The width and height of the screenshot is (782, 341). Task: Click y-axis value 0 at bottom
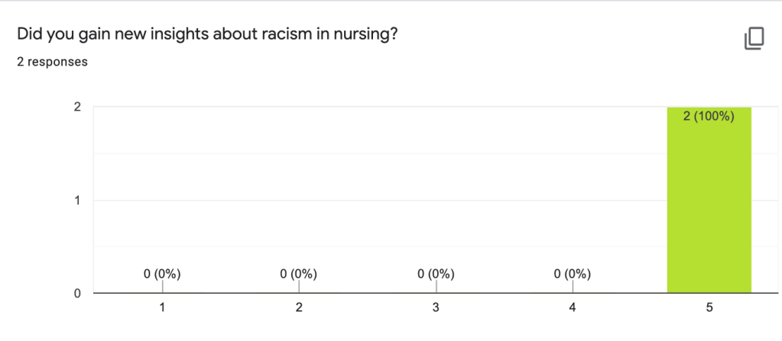(x=77, y=294)
